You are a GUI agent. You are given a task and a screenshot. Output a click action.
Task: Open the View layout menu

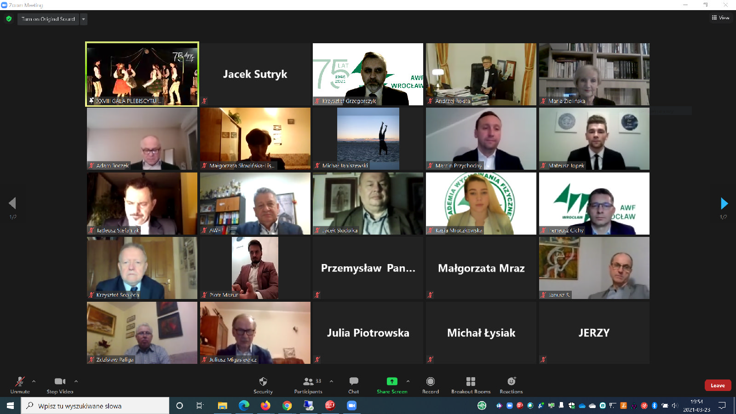[x=720, y=17]
